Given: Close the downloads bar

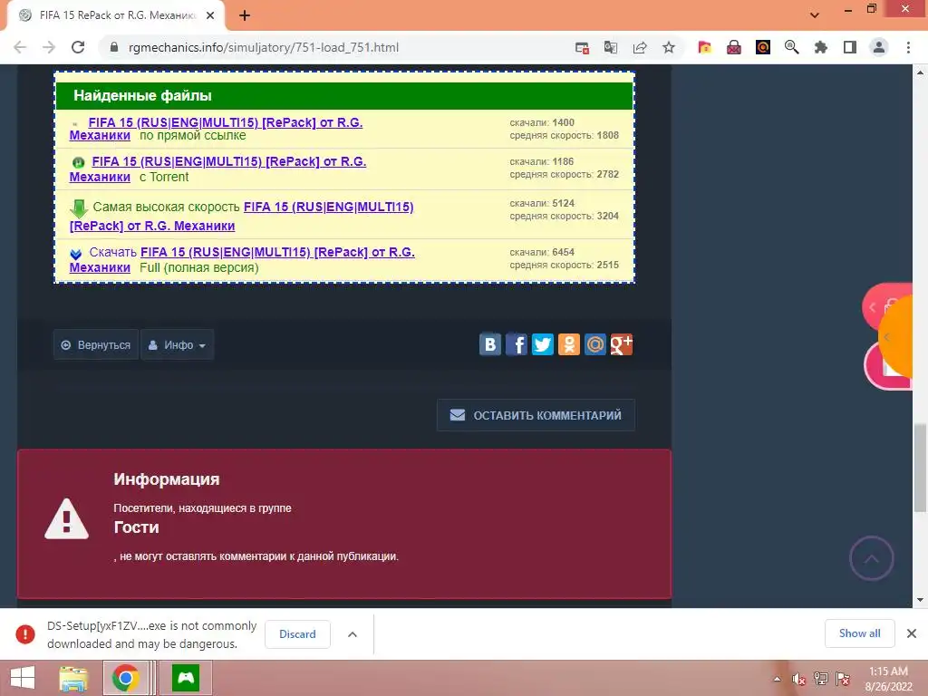Looking at the screenshot, I should pyautogui.click(x=912, y=633).
